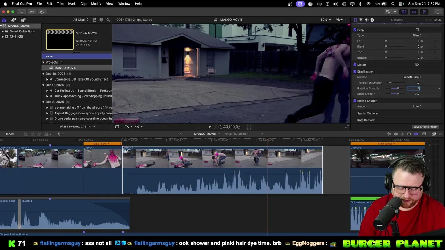Open the Trim menu
445x250 pixels.
click(60, 4)
